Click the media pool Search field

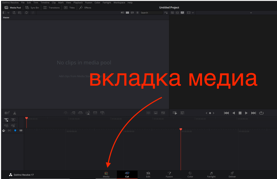tap(151, 13)
